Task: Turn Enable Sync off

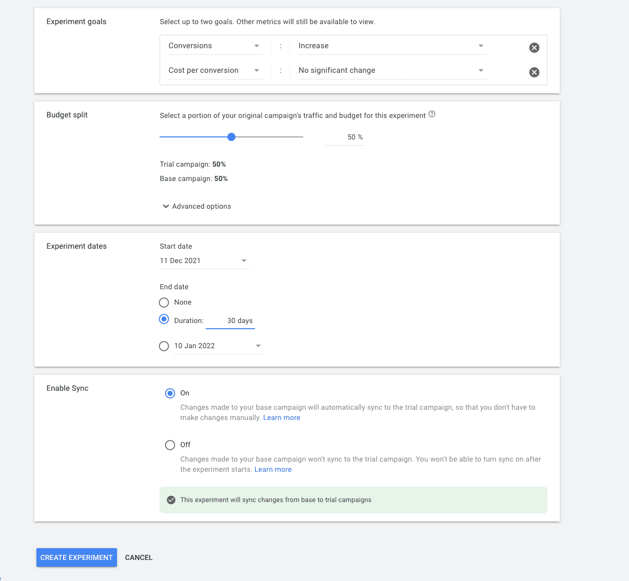Action: 170,445
